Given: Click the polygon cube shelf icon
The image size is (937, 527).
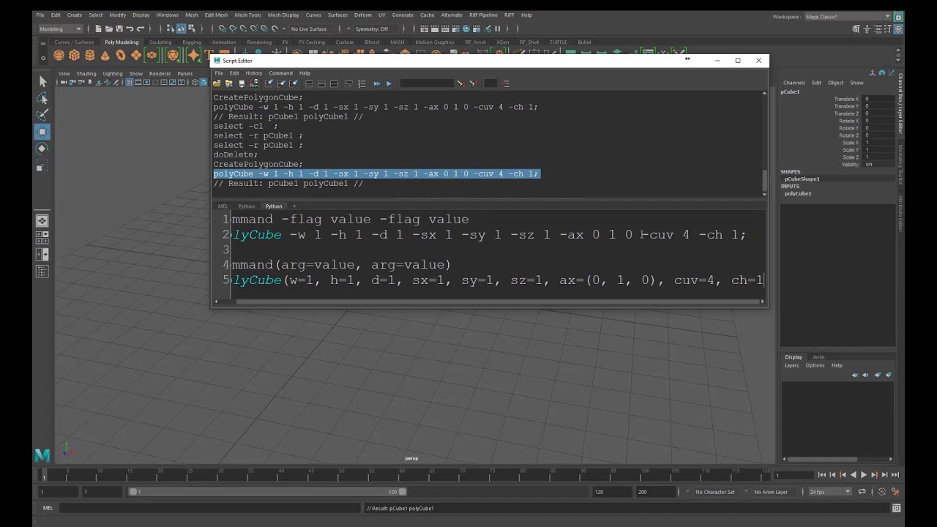Looking at the screenshot, I should pos(75,56).
